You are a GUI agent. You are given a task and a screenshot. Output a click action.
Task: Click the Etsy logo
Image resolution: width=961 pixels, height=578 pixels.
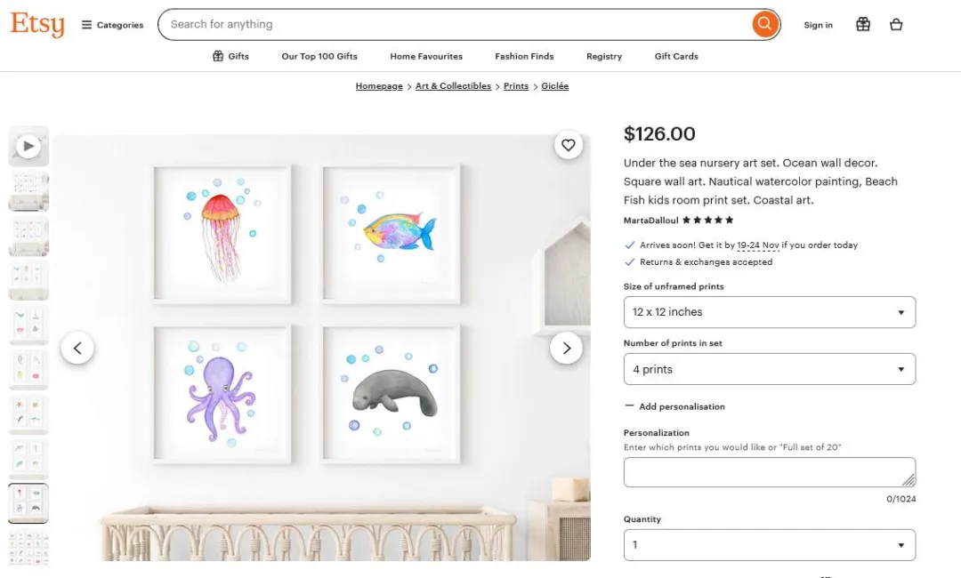[37, 24]
